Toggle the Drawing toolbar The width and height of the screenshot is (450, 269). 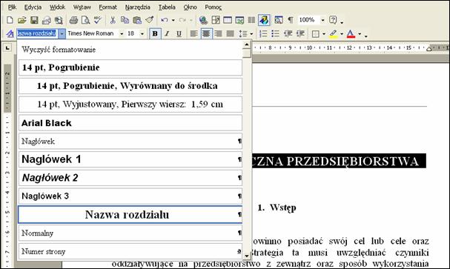(x=264, y=20)
